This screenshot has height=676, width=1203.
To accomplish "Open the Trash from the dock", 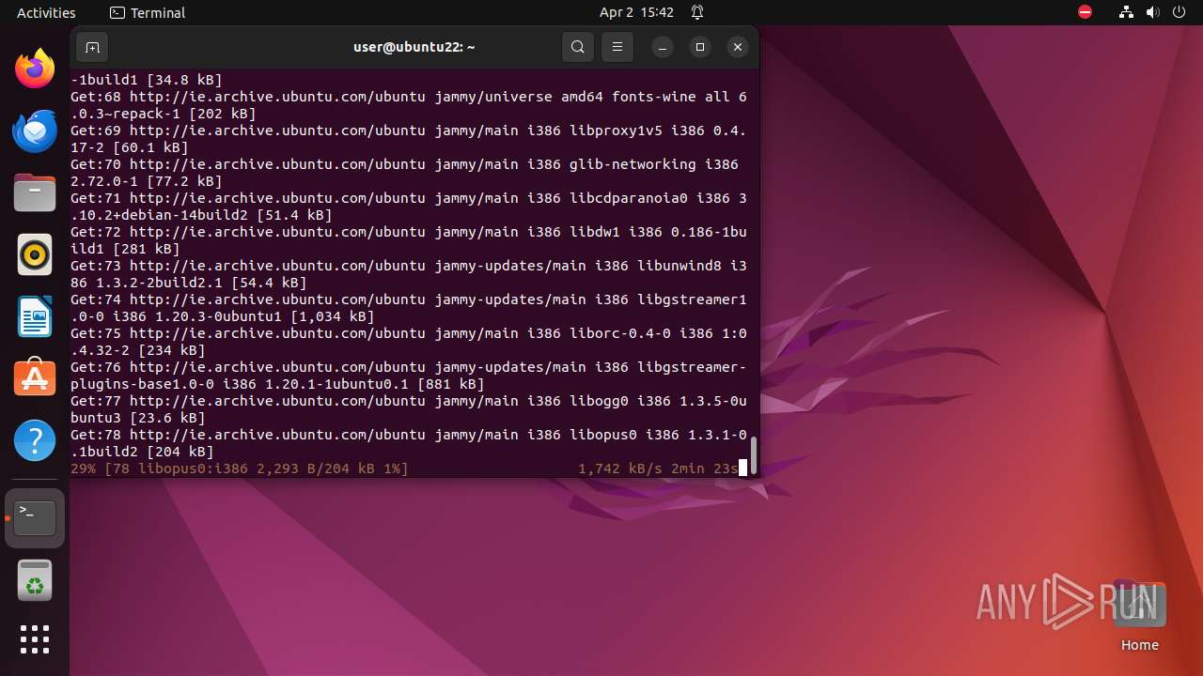I will click(35, 580).
